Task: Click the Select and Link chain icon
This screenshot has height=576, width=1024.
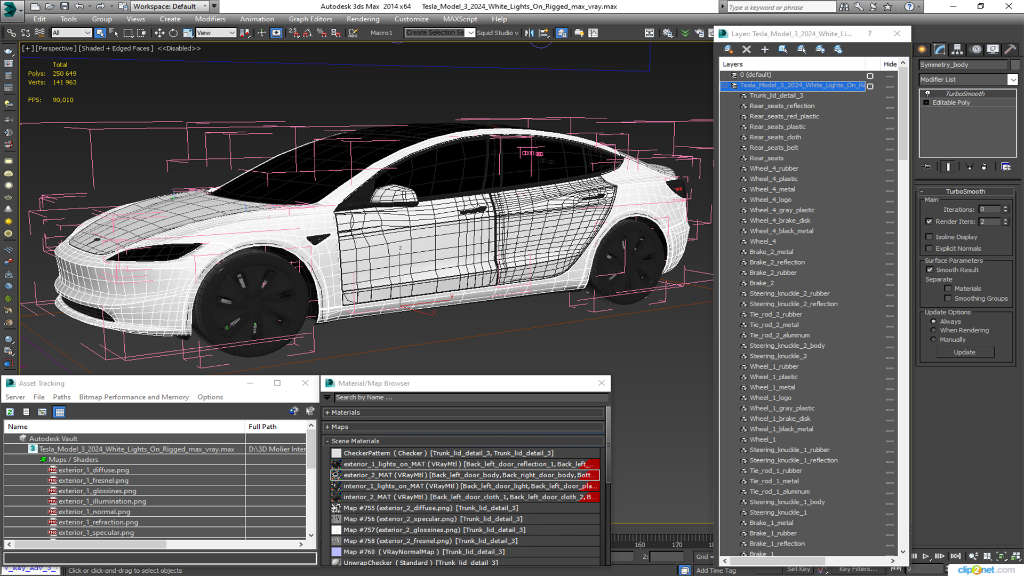Action: pyautogui.click(x=11, y=33)
